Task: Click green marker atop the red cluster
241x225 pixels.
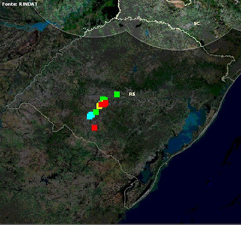Action: click(x=104, y=98)
